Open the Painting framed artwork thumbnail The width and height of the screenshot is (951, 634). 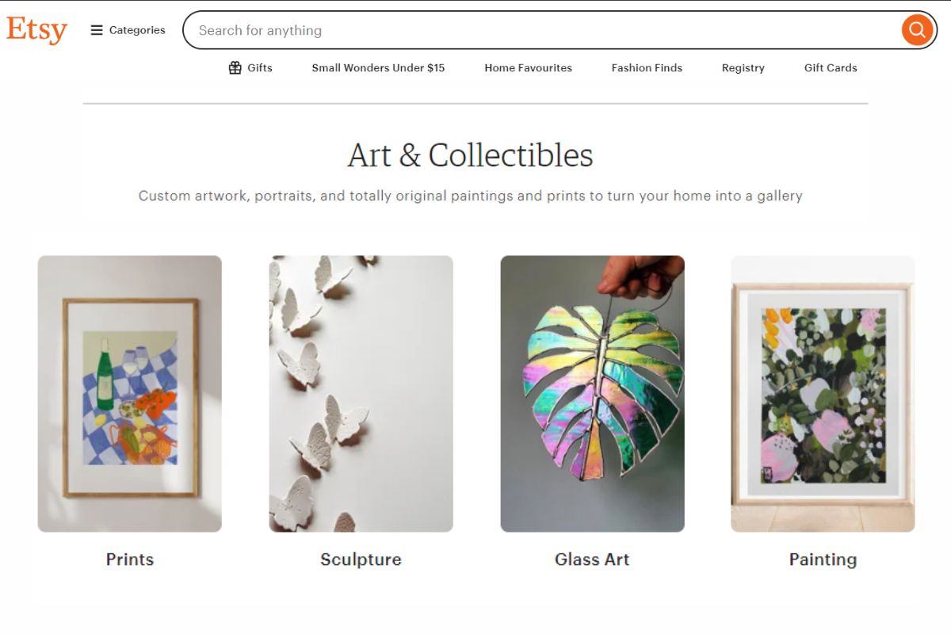823,392
